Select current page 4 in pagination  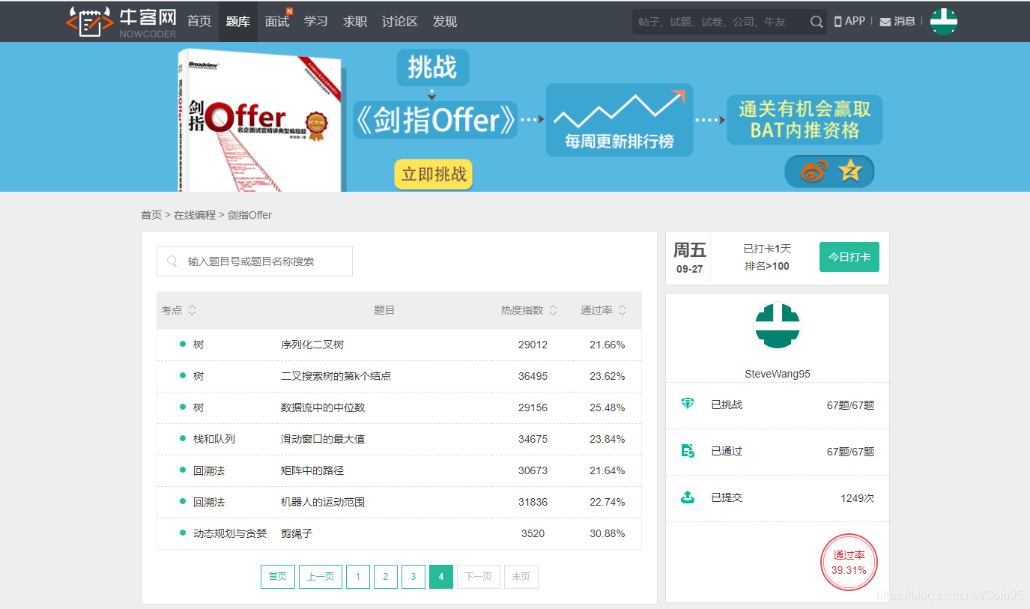441,577
